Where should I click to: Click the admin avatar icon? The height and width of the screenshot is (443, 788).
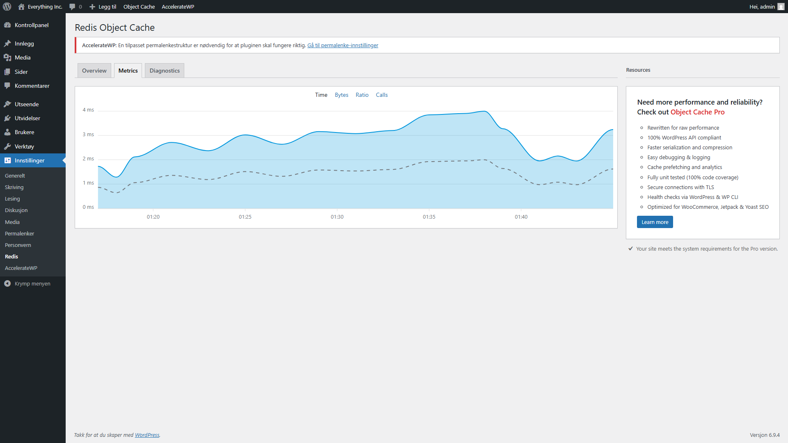pos(781,7)
